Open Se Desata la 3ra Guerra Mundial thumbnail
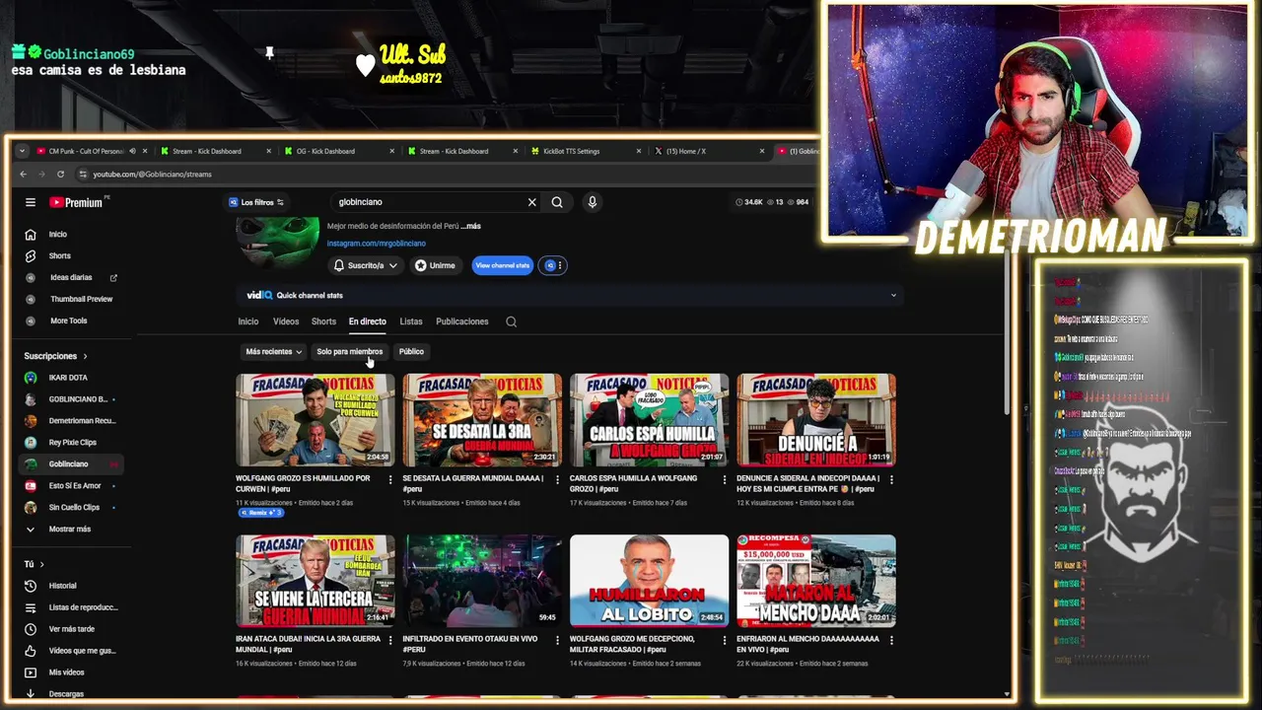This screenshot has width=1262, height=710. [x=482, y=420]
